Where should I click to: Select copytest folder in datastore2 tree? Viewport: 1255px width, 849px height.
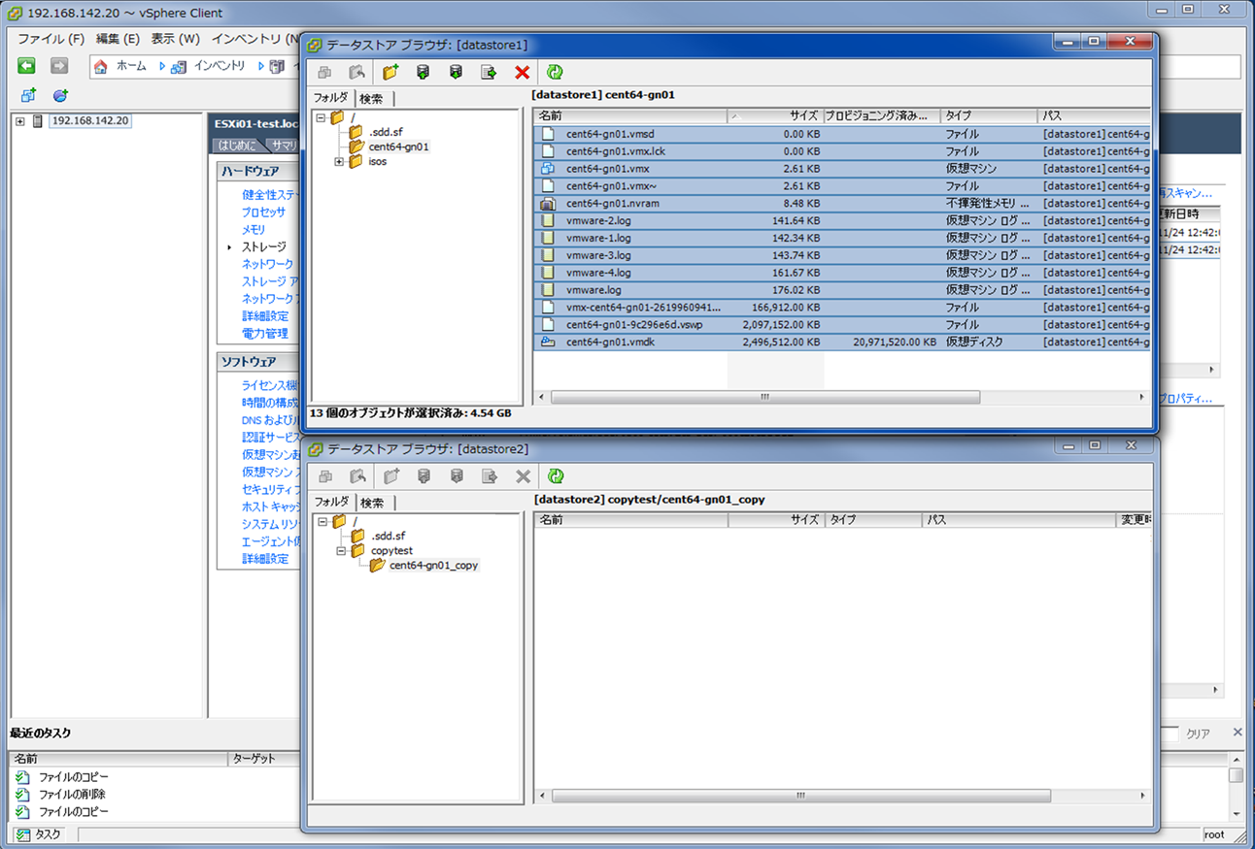[391, 551]
